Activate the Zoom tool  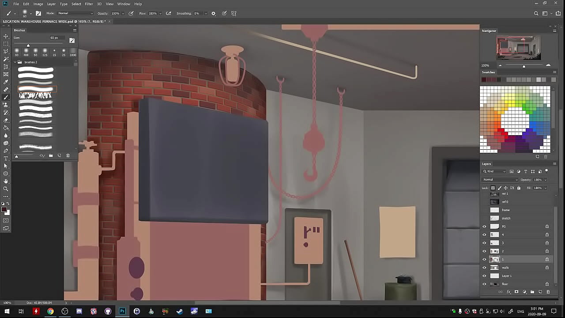[6, 189]
